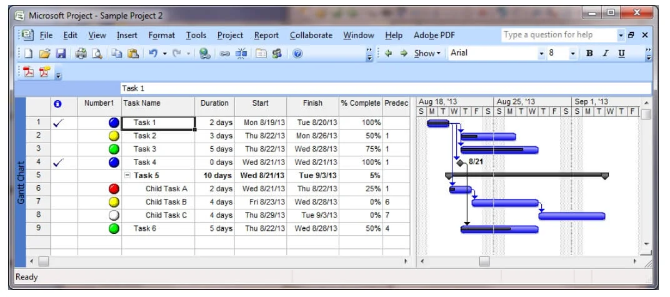
Task: Click the completed checkmark indicator for Task 1
Action: [59, 123]
